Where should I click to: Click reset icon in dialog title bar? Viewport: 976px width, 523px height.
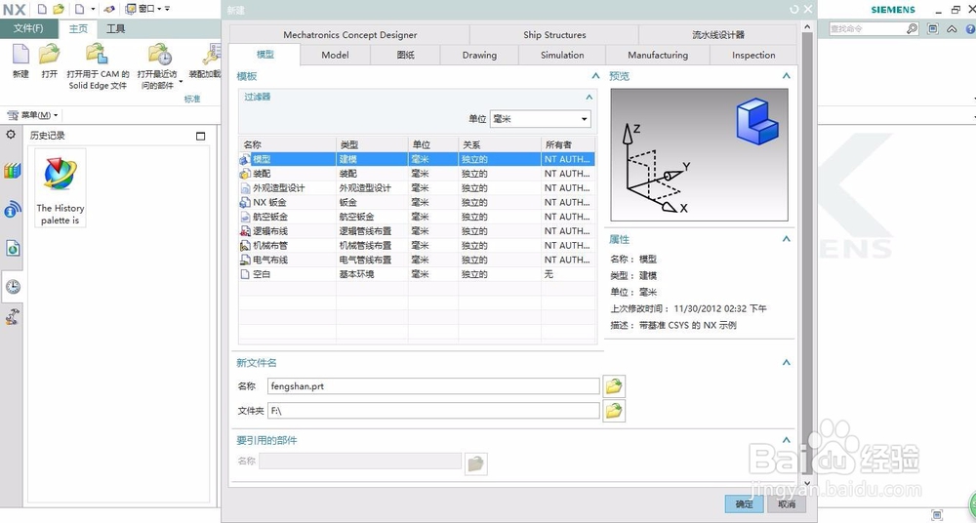(793, 10)
